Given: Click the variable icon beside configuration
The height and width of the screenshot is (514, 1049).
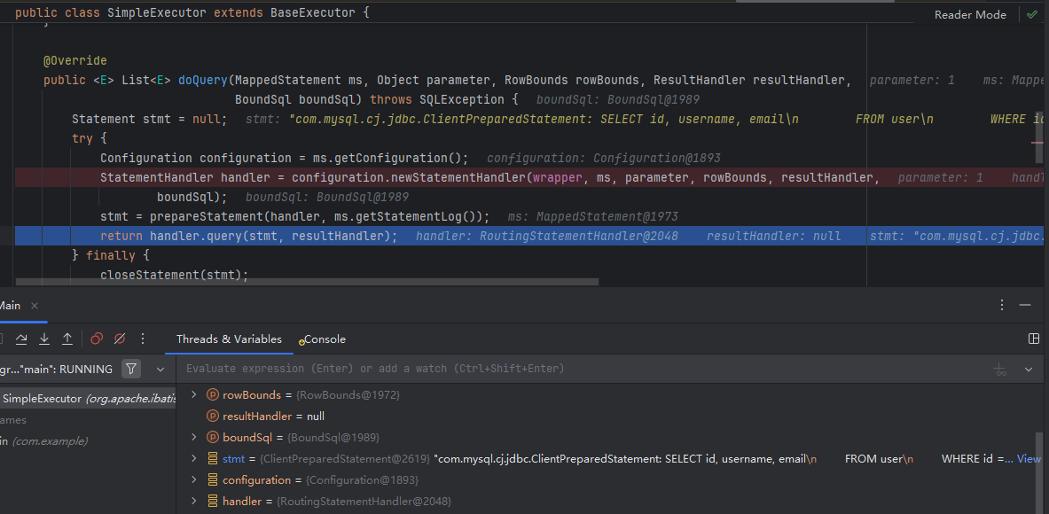Looking at the screenshot, I should point(213,480).
